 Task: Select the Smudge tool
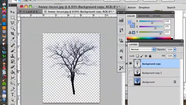coord(12,78)
